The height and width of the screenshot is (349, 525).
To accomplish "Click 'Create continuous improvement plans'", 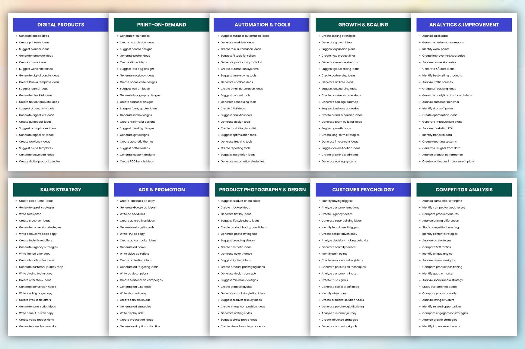I will (448, 161).
